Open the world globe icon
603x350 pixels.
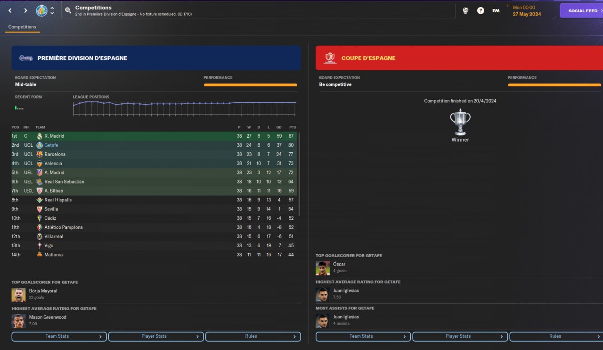coord(465,10)
